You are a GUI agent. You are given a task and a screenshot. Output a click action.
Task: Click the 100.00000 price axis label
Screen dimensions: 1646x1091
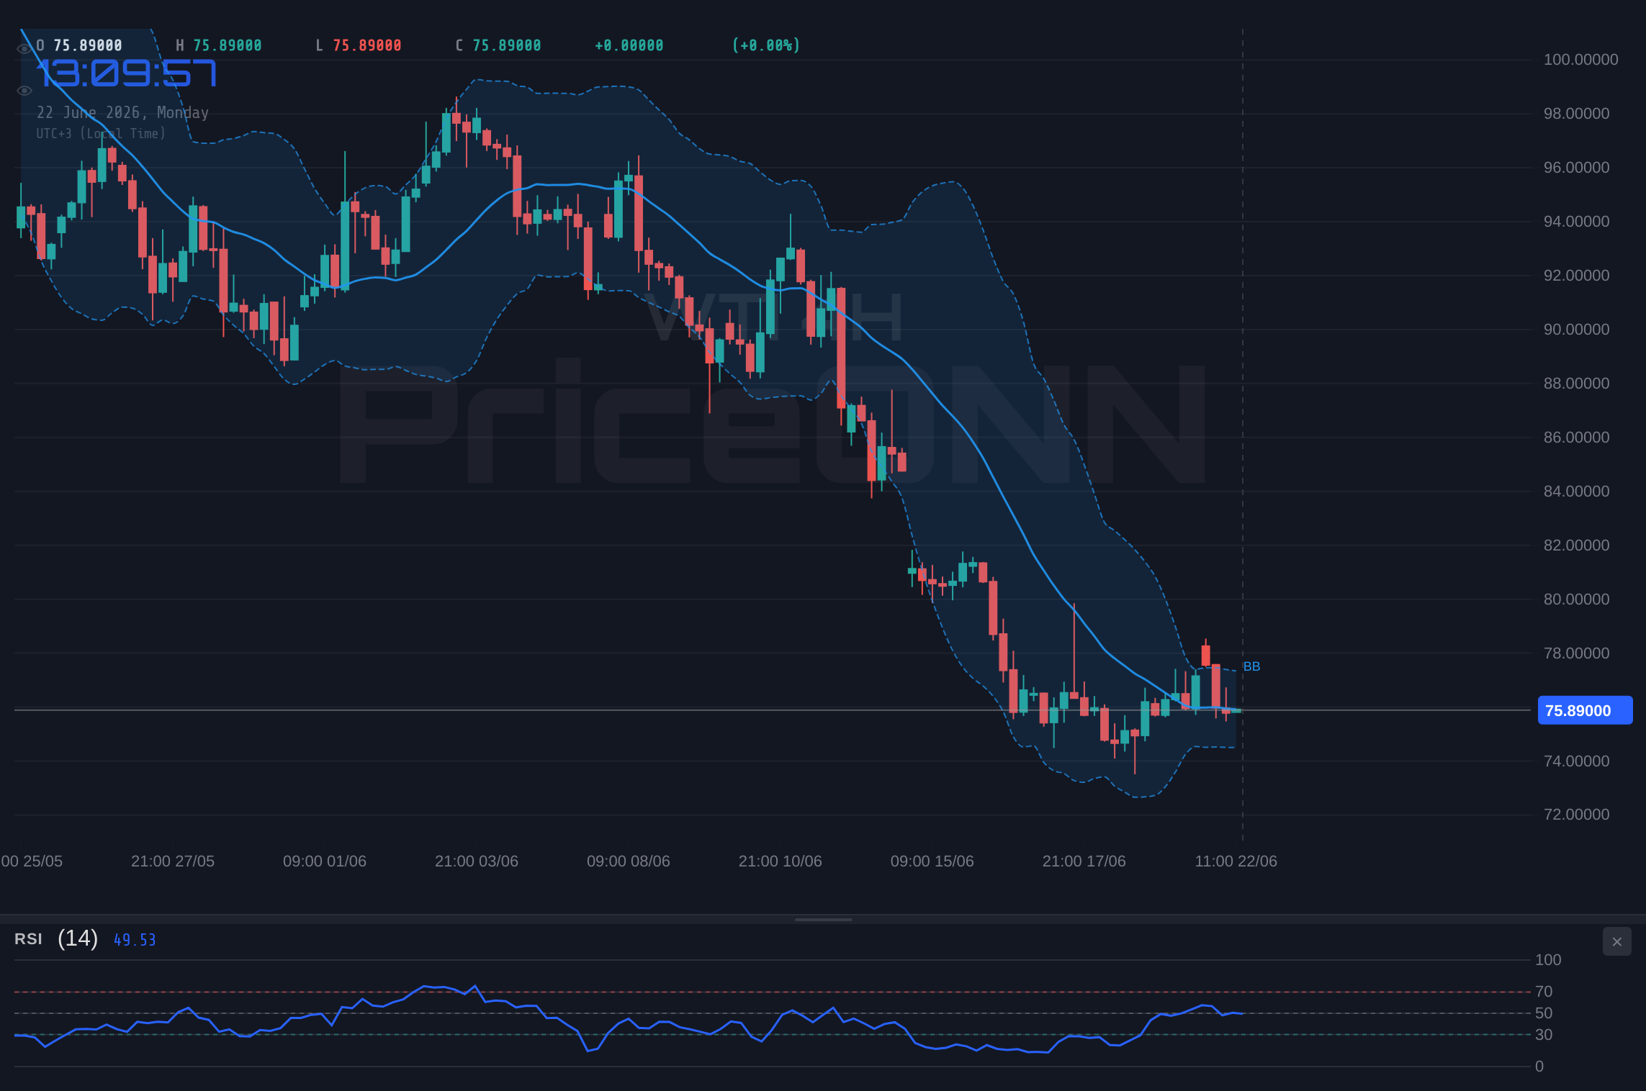coord(1580,60)
